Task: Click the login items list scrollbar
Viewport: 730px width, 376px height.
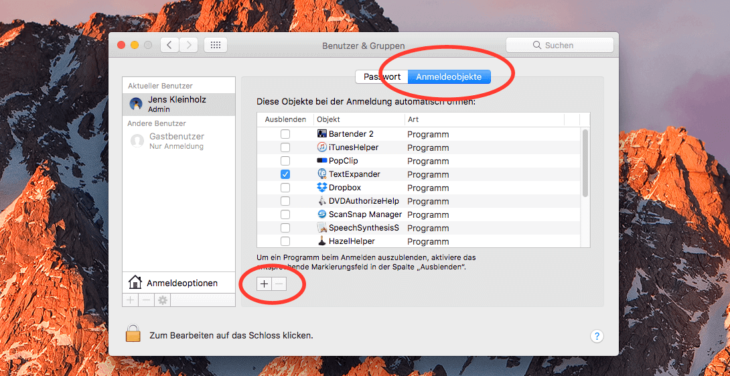Action: point(585,164)
